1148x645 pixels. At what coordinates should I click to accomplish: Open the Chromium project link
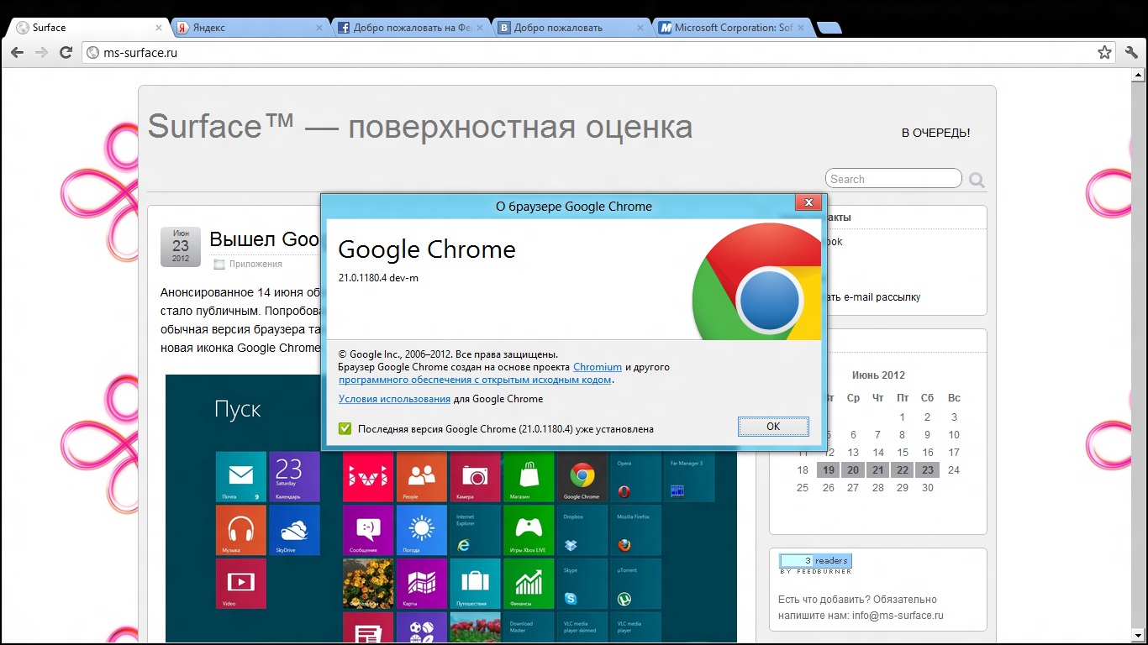(598, 367)
